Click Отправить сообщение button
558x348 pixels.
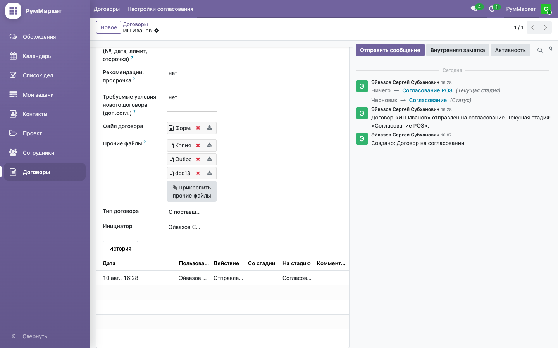point(390,50)
